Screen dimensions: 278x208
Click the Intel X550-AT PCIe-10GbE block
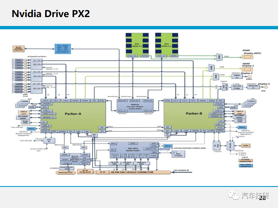[63, 49]
